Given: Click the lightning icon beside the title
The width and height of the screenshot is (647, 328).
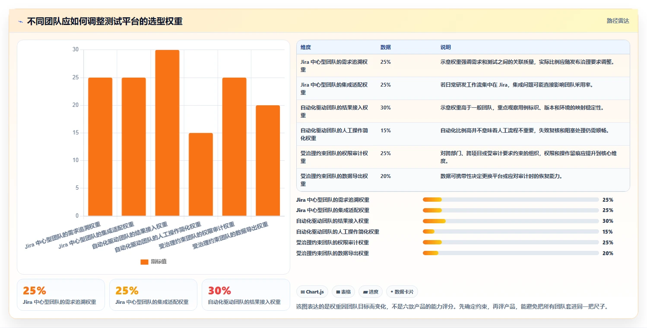Looking at the screenshot, I should pos(20,22).
